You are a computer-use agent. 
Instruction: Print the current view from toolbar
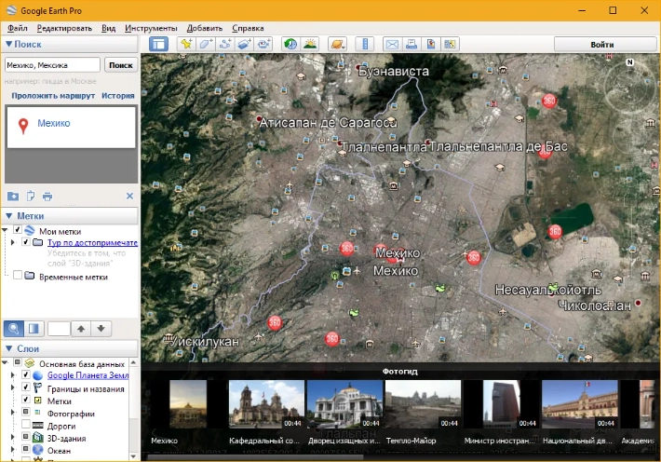pyautogui.click(x=411, y=44)
